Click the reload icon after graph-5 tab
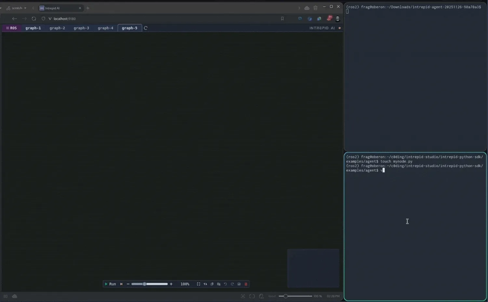Screen dimensions: 488x302 pos(146,28)
